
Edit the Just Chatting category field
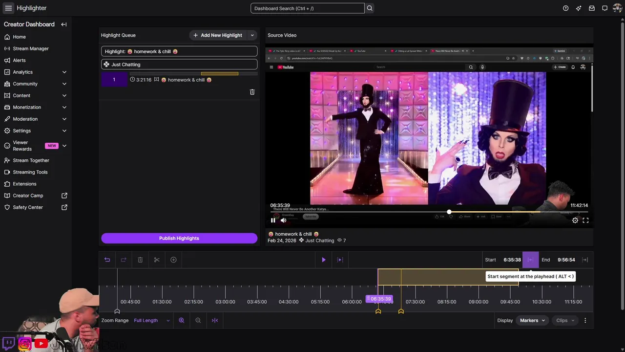pos(179,65)
